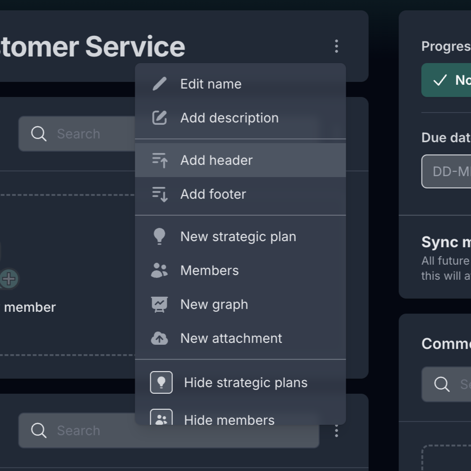Toggle the Hide strategic plans lightbulb box

click(161, 382)
